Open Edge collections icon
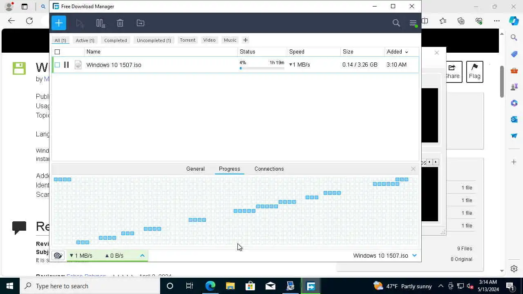This screenshot has height=294, width=523. pyautogui.click(x=461, y=21)
